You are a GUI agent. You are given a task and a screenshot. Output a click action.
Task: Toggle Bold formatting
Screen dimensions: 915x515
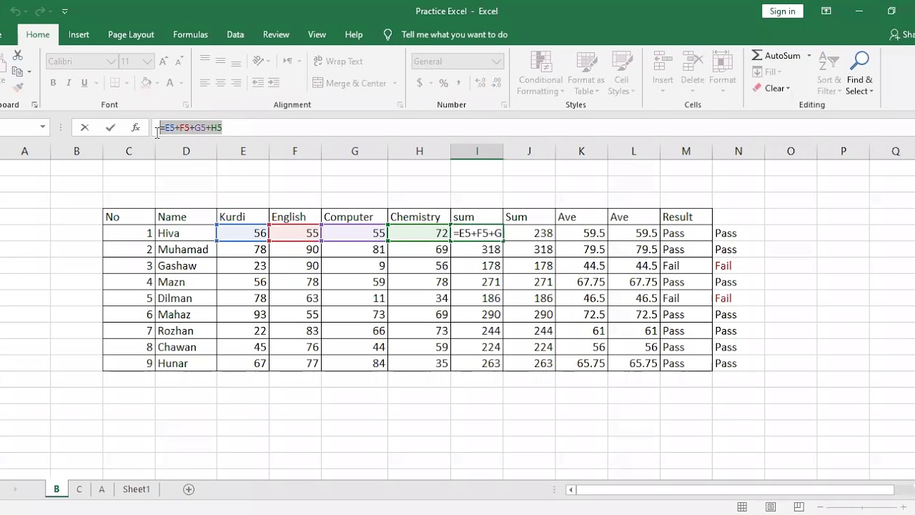[x=53, y=83]
